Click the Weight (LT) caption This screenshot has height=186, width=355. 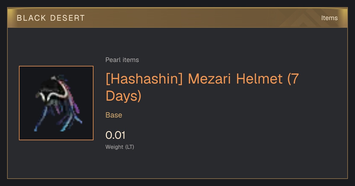point(120,147)
